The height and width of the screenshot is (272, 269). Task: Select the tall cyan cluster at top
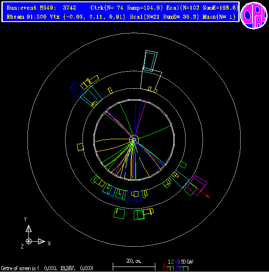149,62
